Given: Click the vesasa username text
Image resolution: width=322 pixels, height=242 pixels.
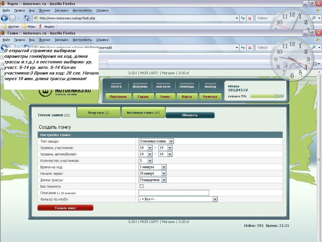Looking at the screenshot, I should click(x=233, y=86).
